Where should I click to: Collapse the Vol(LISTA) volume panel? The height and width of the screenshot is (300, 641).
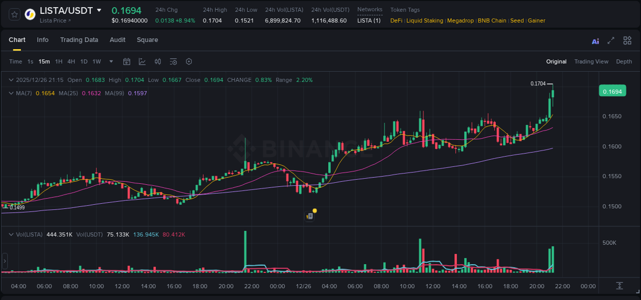[x=11, y=234]
